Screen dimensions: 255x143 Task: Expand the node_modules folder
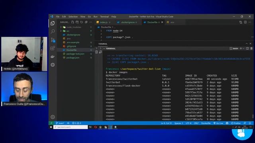pos(61,27)
